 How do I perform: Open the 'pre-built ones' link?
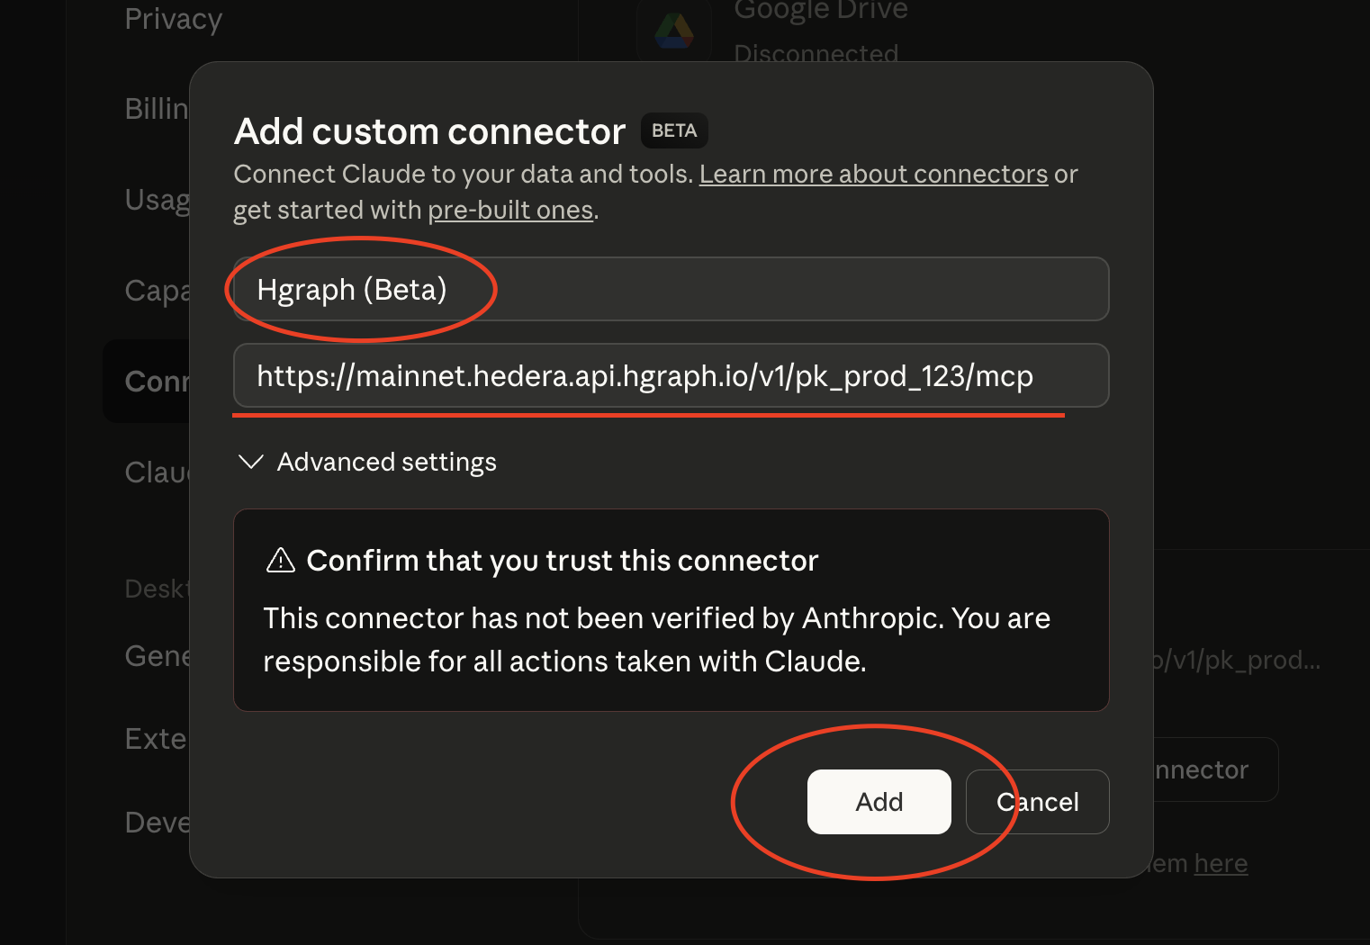click(509, 210)
